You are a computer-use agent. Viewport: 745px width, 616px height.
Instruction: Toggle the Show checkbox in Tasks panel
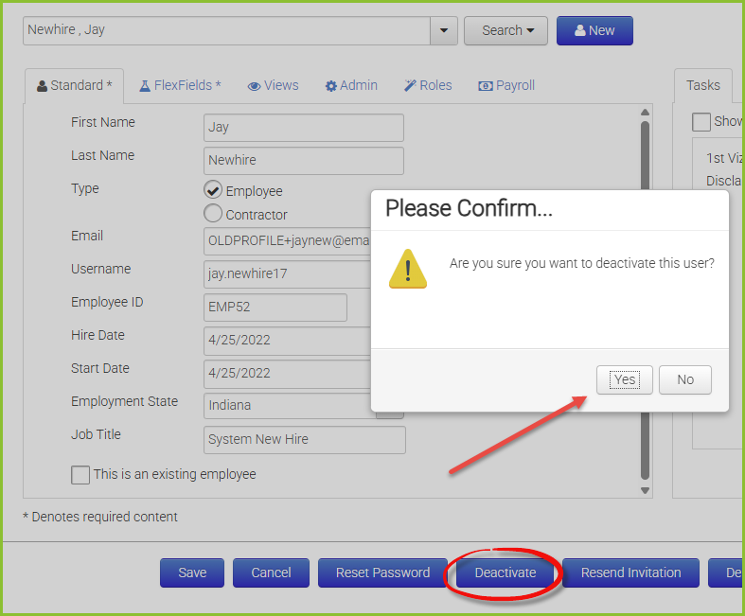point(701,122)
